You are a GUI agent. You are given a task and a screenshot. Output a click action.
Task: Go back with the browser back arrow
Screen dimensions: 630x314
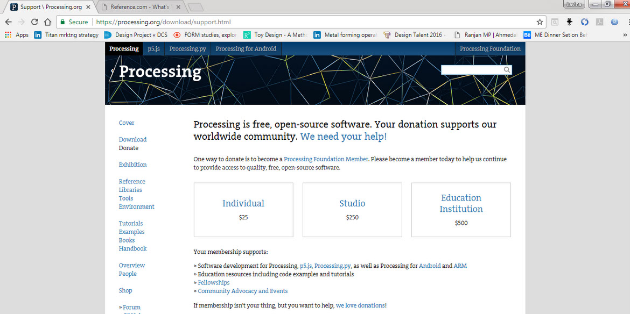(8, 22)
